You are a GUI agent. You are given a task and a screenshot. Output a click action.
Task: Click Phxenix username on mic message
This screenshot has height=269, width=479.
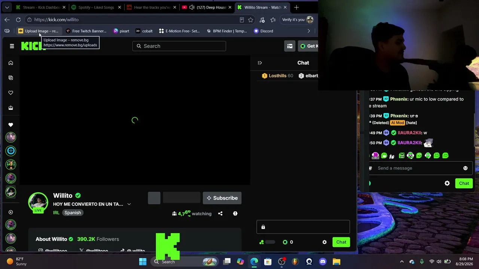click(x=399, y=99)
